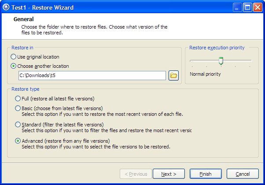Go to Next wizard step
Screen dimensions: 265x185
pos(169,174)
